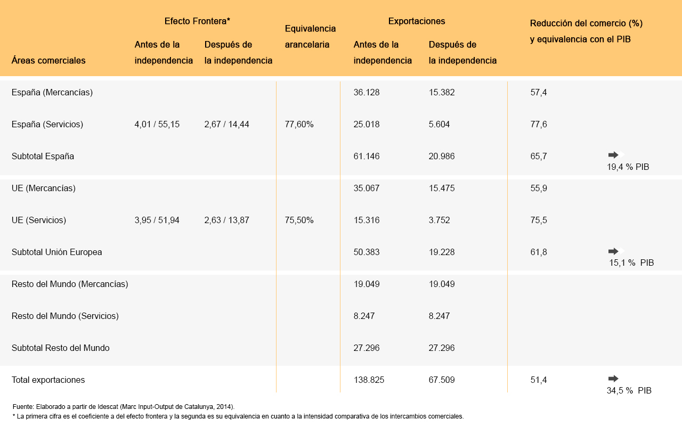Image resolution: width=682 pixels, height=426 pixels.
Task: Select the España (Mercancías) row label
Action: (52, 92)
